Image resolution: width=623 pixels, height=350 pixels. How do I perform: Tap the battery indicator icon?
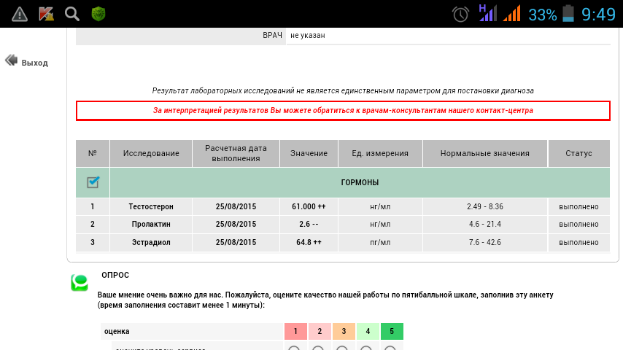tap(568, 14)
